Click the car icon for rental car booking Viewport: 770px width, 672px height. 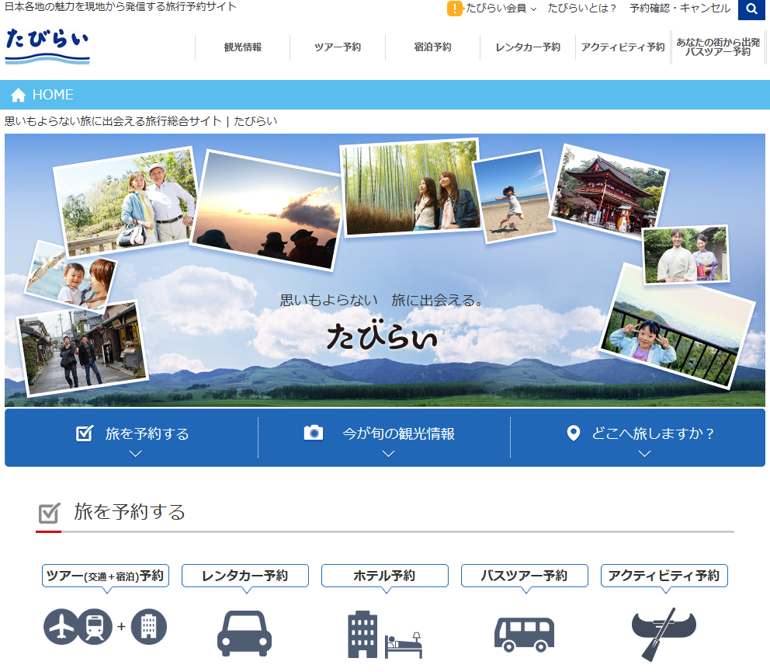245,633
